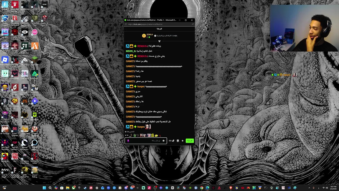Click the purple microphone icon in chat box

tap(128, 141)
